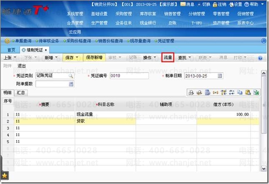Click the insert row arrows icon in the grid toolbar
Image resolution: width=269 pixels, height=184 pixels.
pos(223,93)
